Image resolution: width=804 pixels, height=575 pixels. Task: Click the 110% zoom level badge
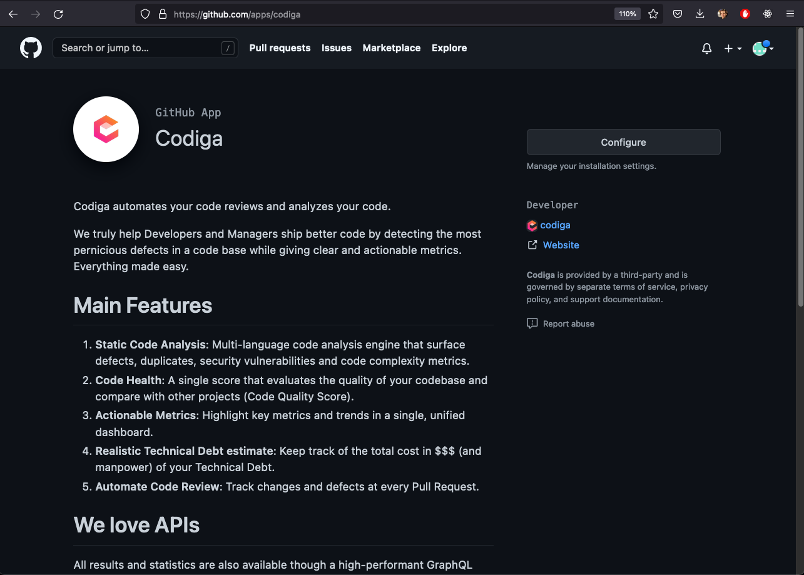pos(628,14)
